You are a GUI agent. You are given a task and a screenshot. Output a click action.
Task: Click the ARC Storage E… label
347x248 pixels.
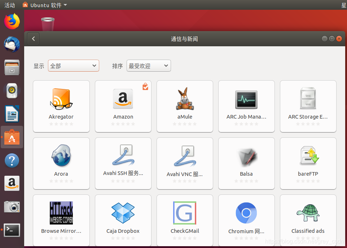coord(308,117)
